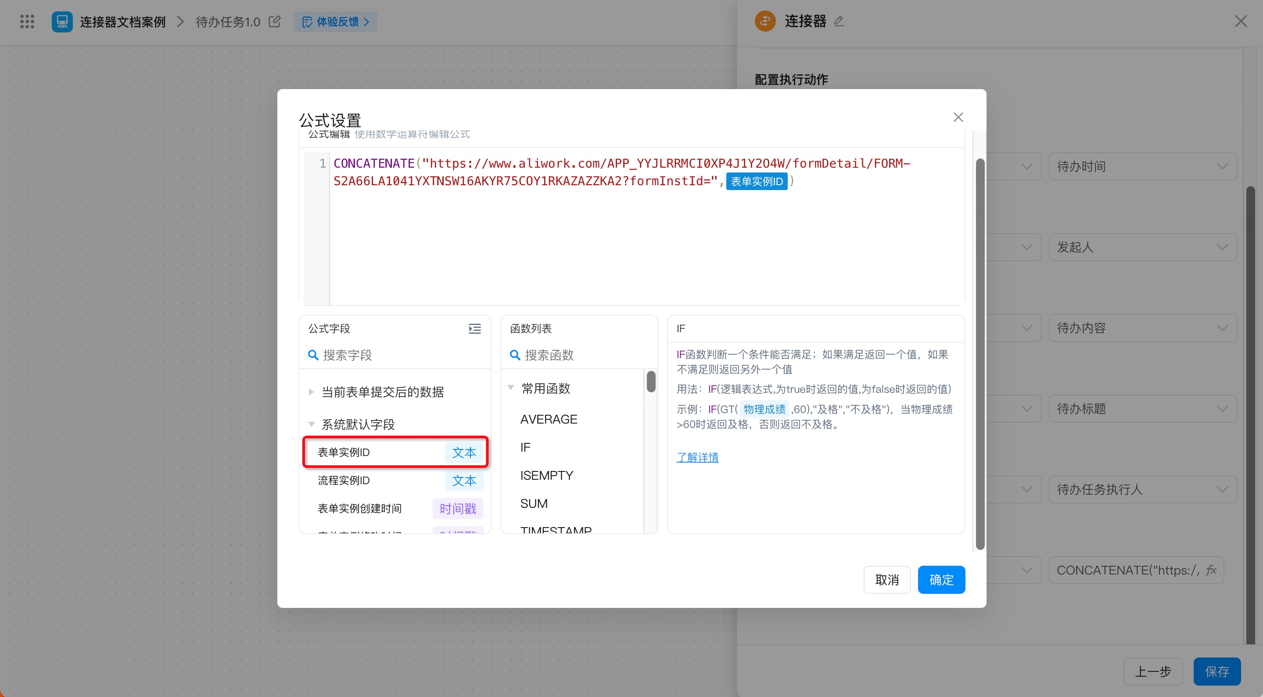This screenshot has width=1263, height=697.
Task: Select the AVERAGE function
Action: 549,419
